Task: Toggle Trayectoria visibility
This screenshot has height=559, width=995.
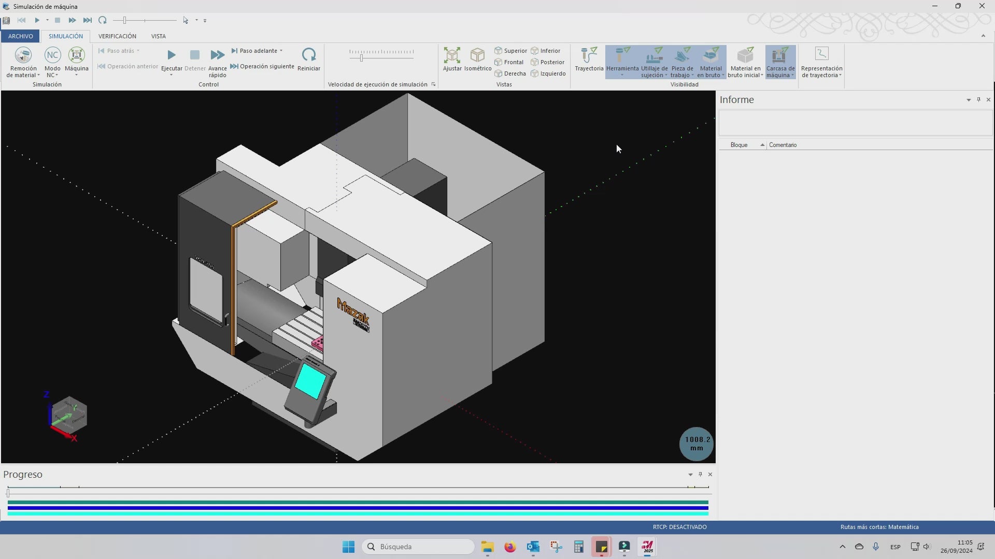Action: tap(589, 55)
